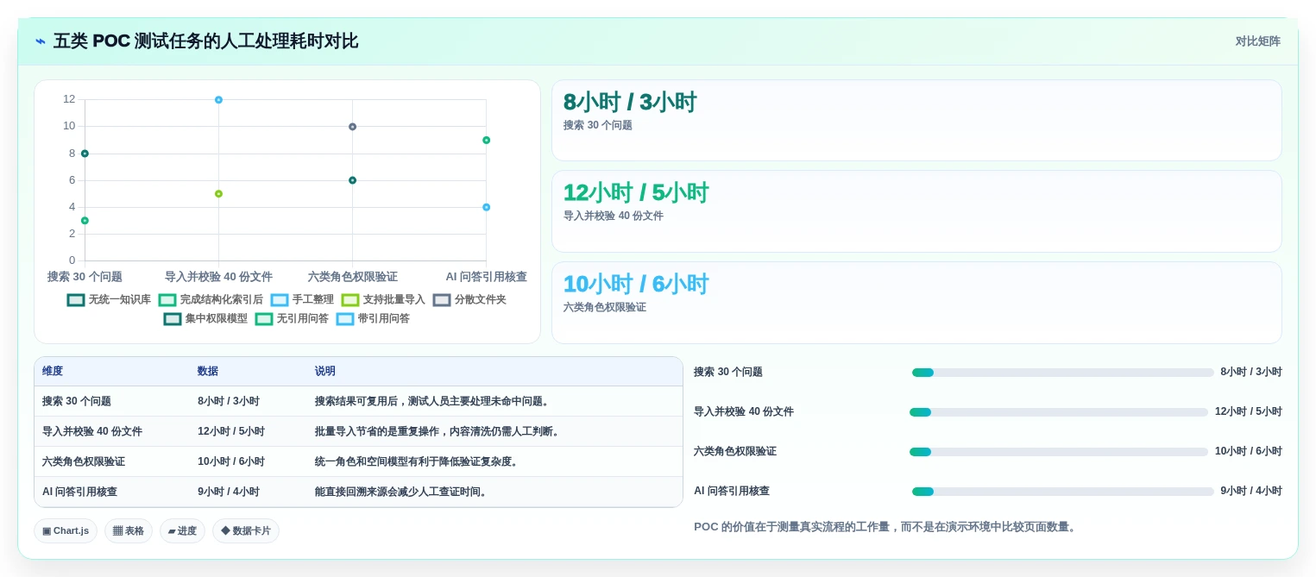Viewport: 1316px width, 577px height.
Task: Click the Chart.js tag chip
Action: pos(66,531)
